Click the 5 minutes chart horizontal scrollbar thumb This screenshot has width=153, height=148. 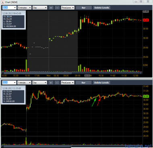pyautogui.click(x=105, y=73)
